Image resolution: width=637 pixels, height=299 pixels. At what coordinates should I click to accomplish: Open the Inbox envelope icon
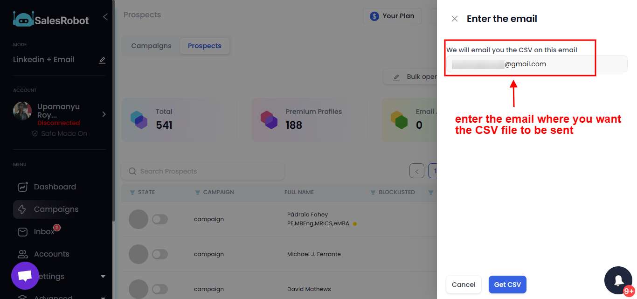22,231
